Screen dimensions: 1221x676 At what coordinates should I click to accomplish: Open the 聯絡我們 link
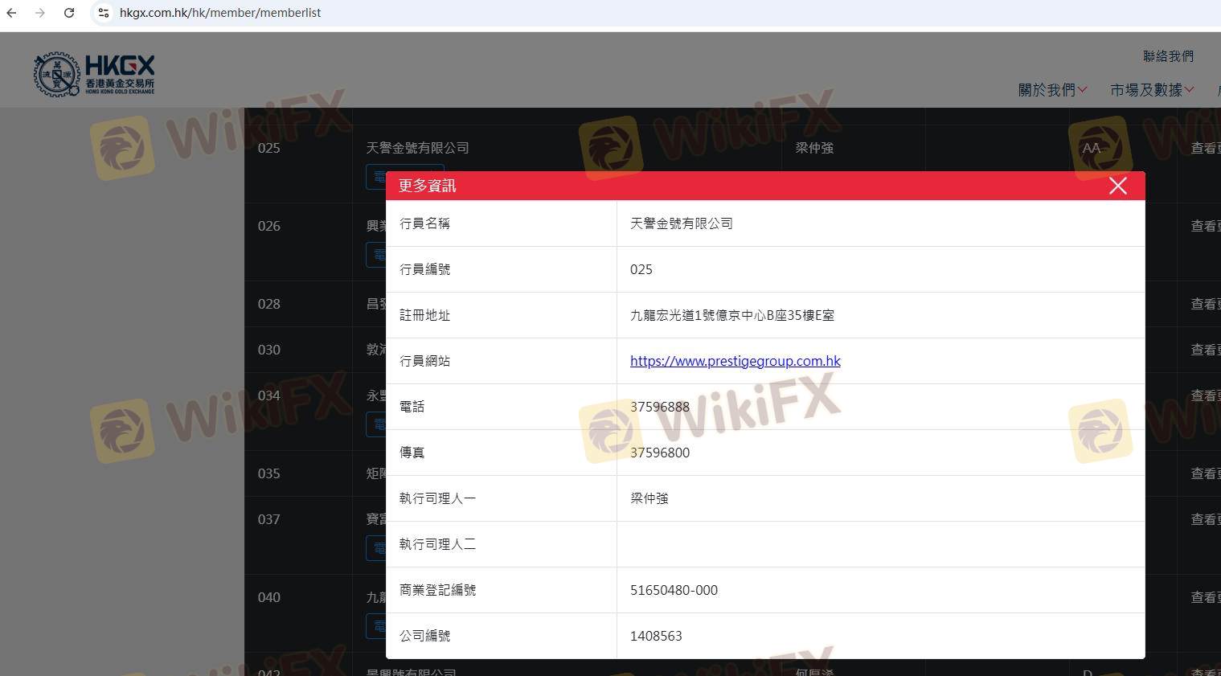[1168, 56]
